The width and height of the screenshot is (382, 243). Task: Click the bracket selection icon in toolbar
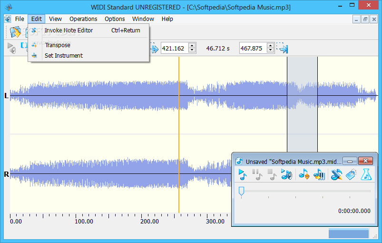click(24, 45)
